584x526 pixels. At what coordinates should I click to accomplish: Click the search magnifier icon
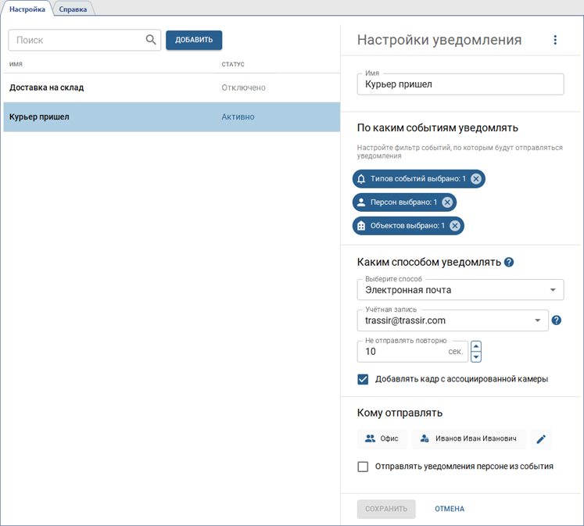(151, 40)
